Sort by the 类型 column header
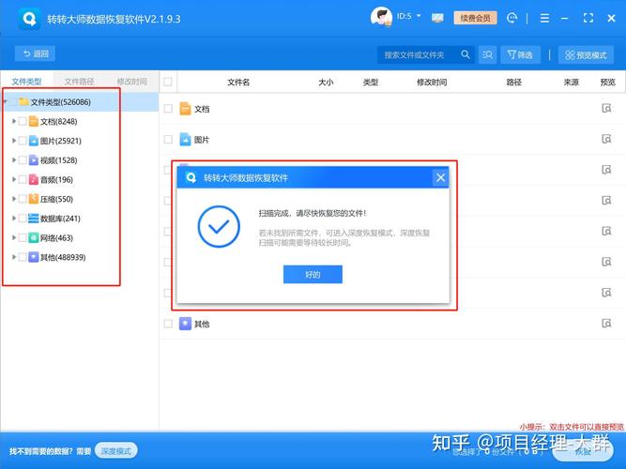Viewport: 626px width, 469px height. [370, 83]
